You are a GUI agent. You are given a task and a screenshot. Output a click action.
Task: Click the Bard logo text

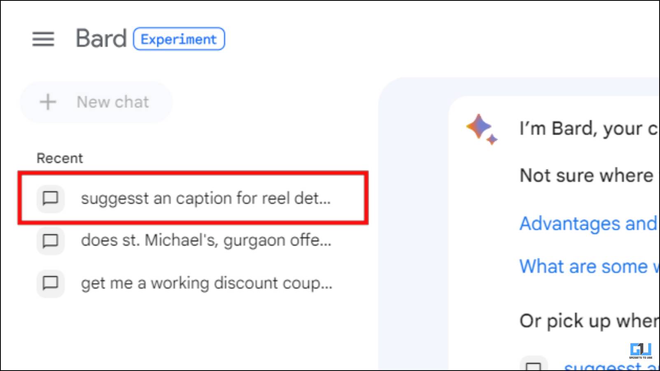coord(101,39)
